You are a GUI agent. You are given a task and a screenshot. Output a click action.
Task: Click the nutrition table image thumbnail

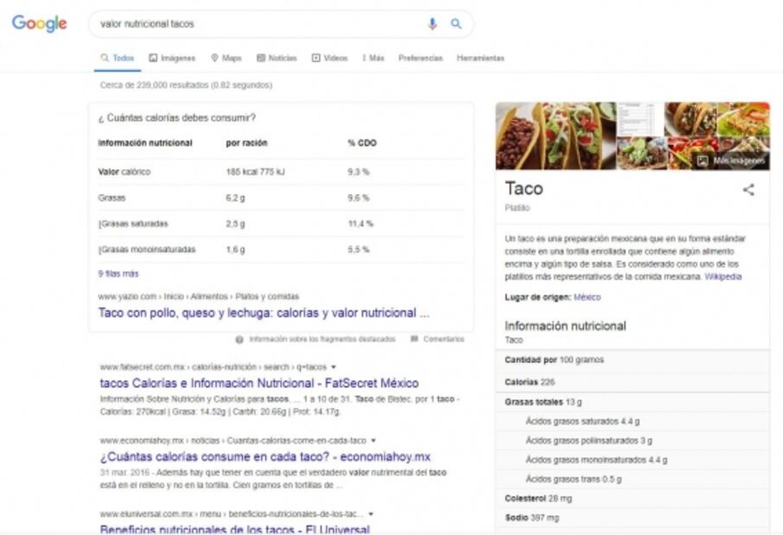point(640,119)
